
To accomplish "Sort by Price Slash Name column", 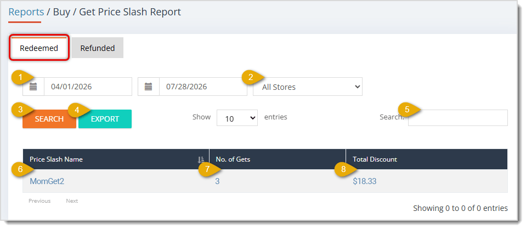I will 116,159.
